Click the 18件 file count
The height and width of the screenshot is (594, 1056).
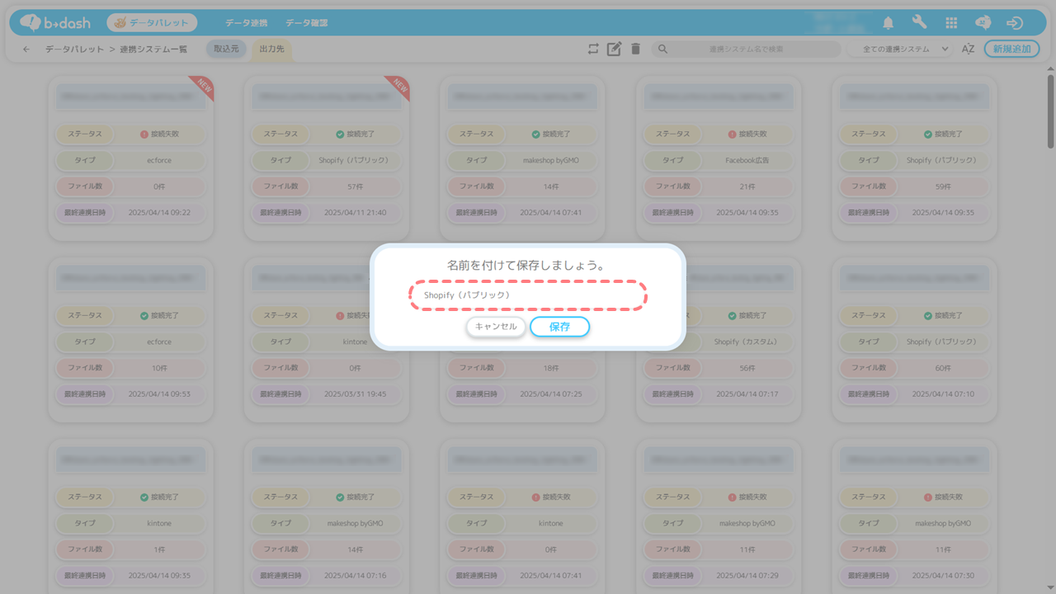click(x=551, y=368)
